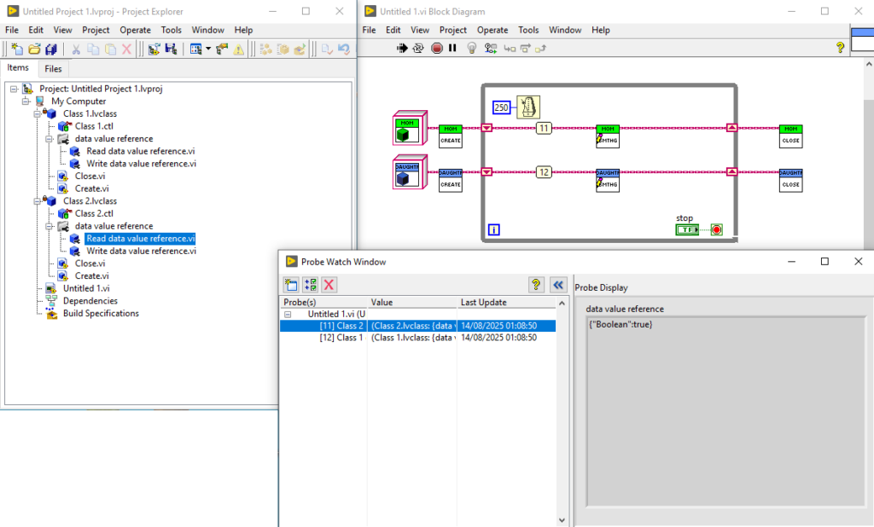Delete selected probe with red X icon
Screen dimensions: 874x527
point(329,285)
